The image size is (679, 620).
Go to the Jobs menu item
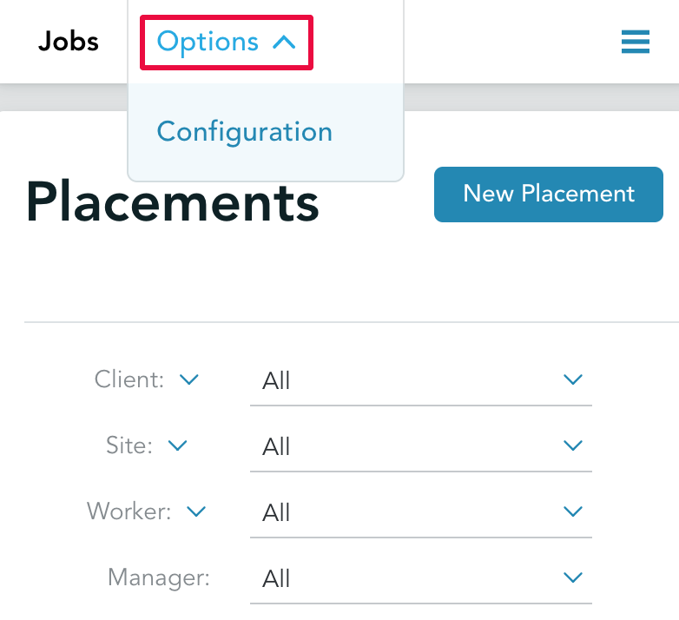(69, 42)
